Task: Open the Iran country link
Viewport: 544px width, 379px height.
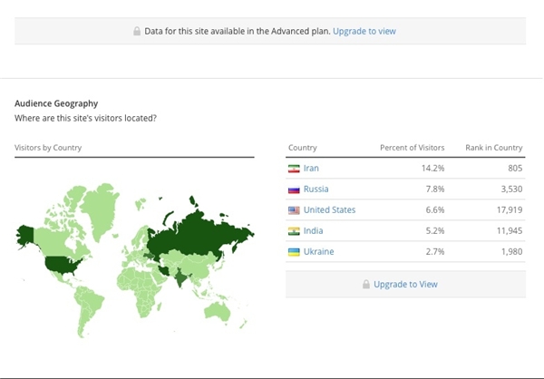Action: coord(311,169)
